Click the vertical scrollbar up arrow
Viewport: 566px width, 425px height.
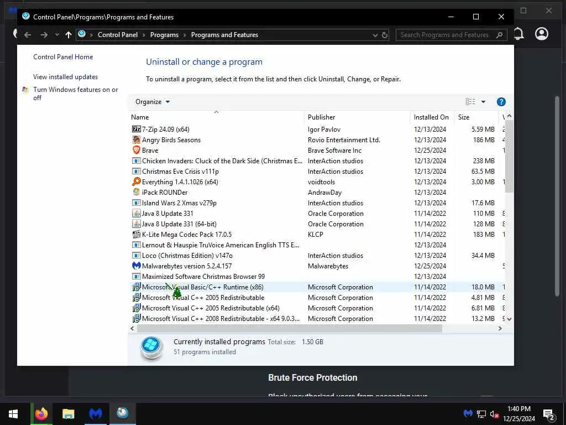coord(509,116)
